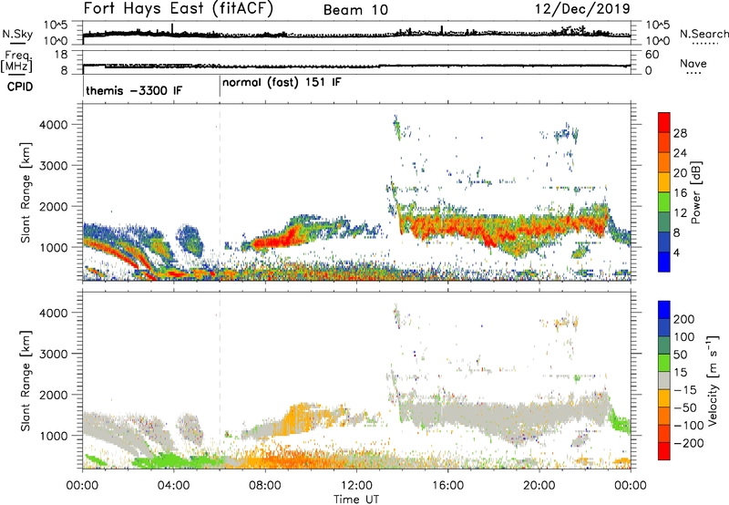Click the 'N.Sky' legend label
The image size is (729, 505).
pos(17,34)
